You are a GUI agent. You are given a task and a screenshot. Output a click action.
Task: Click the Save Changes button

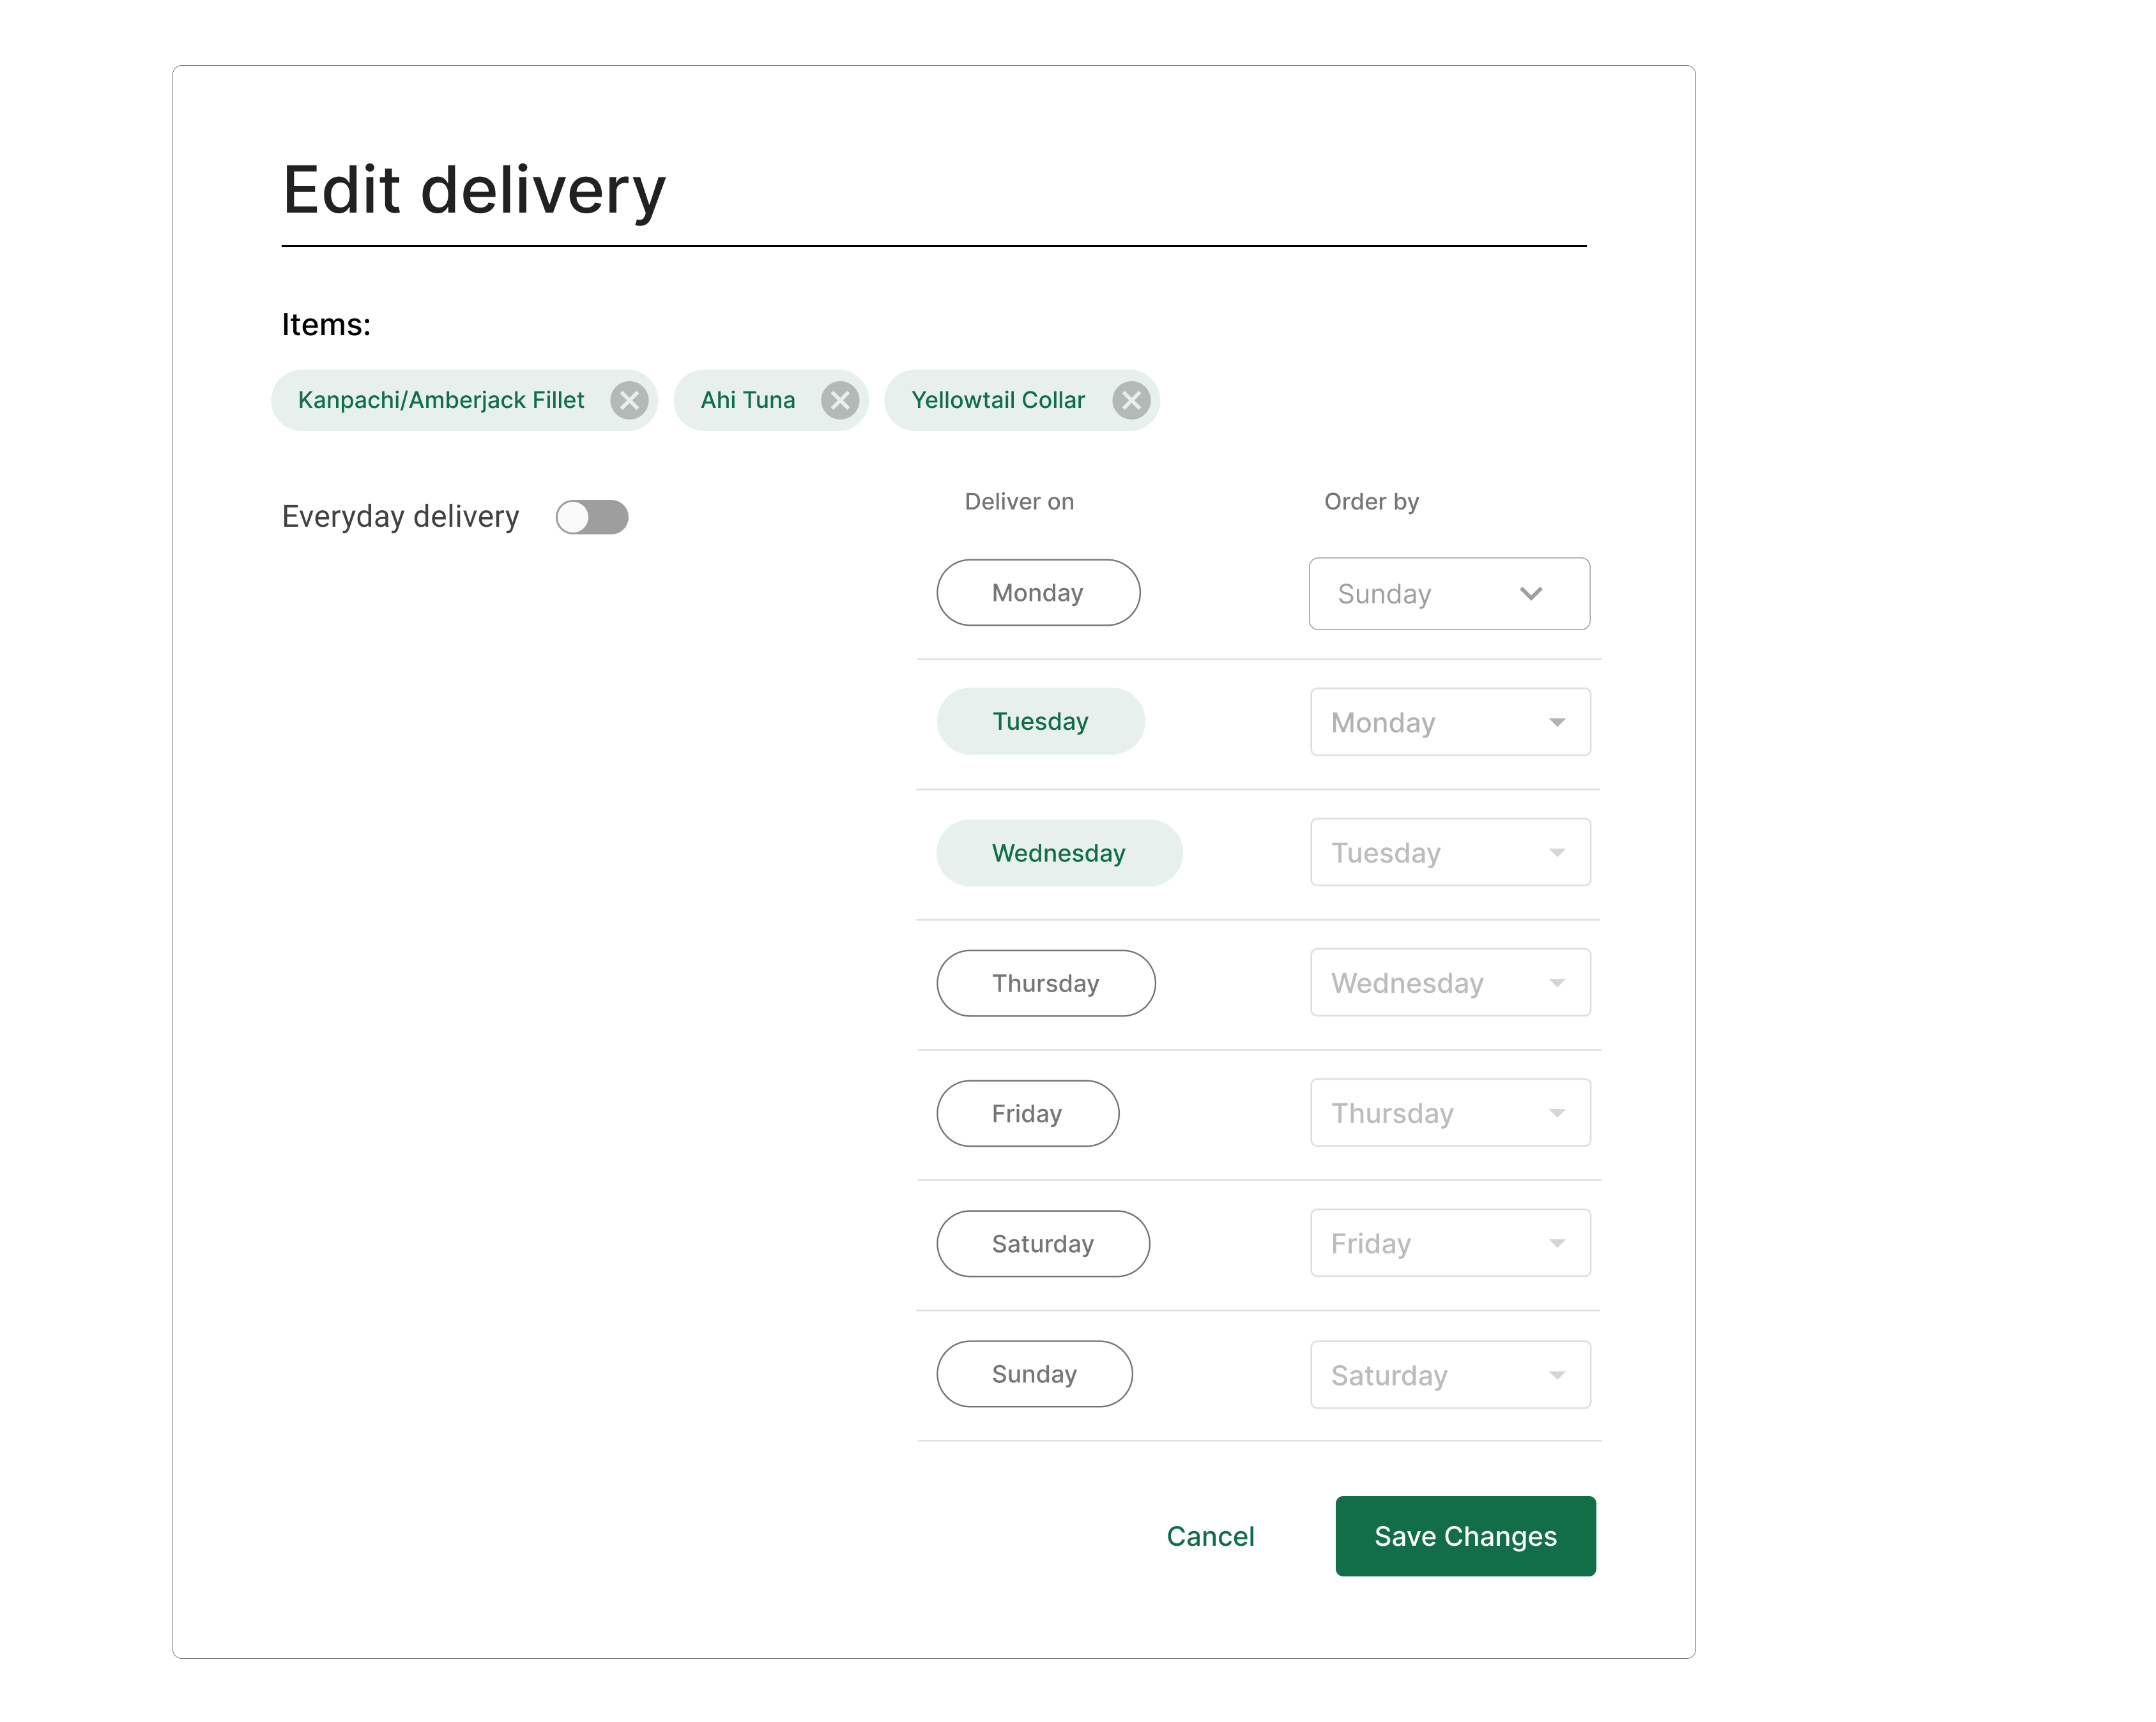1465,1536
